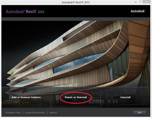Close the installer with the X button

pyautogui.click(x=147, y=2)
